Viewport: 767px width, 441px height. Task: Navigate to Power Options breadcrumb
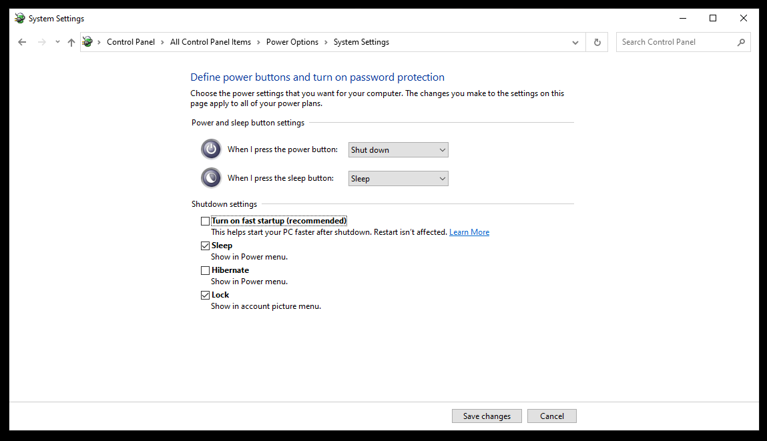[x=292, y=42]
